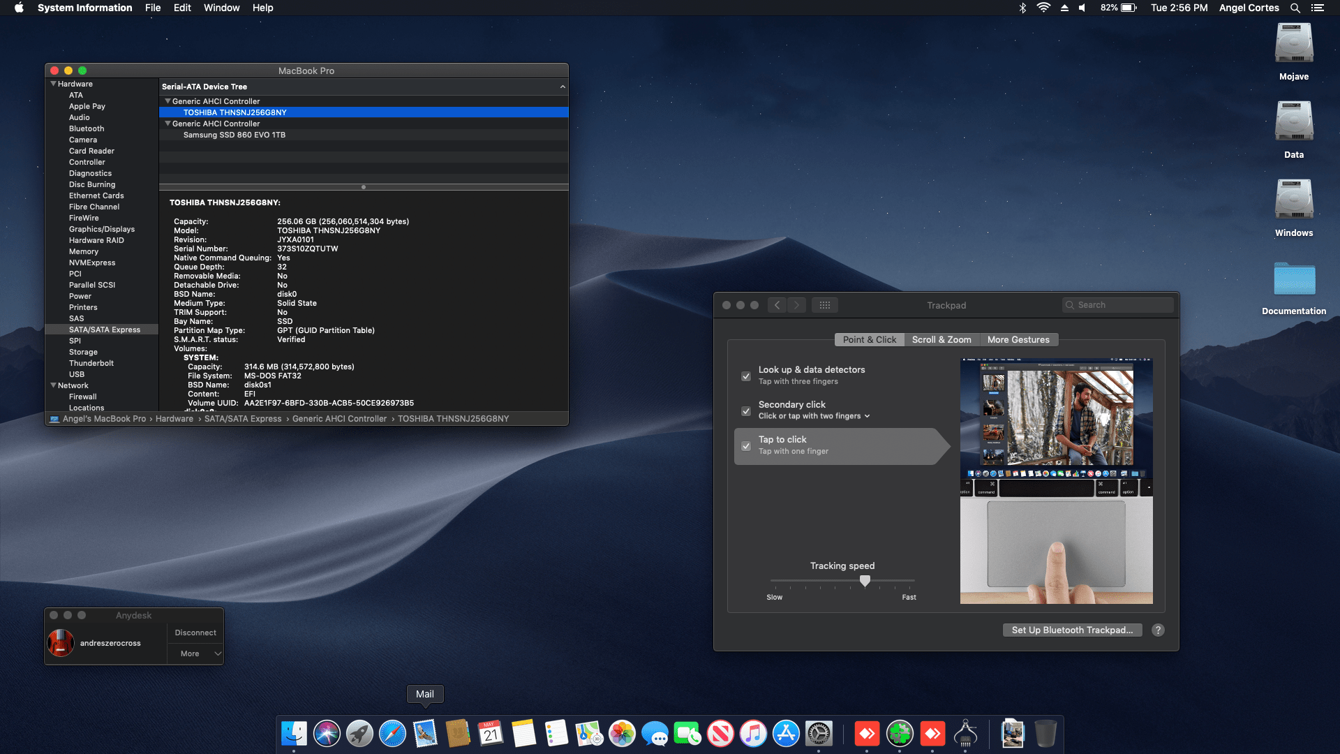Show all preferences grid button
This screenshot has width=1340, height=754.
pos(824,305)
